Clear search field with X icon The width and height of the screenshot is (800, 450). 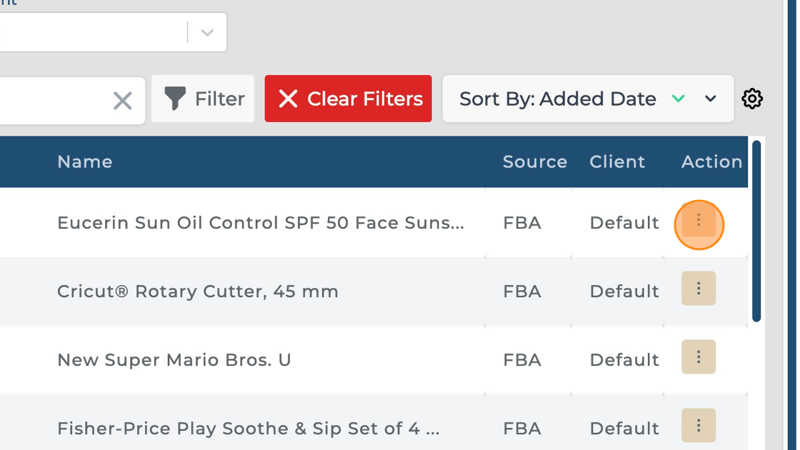pyautogui.click(x=123, y=101)
